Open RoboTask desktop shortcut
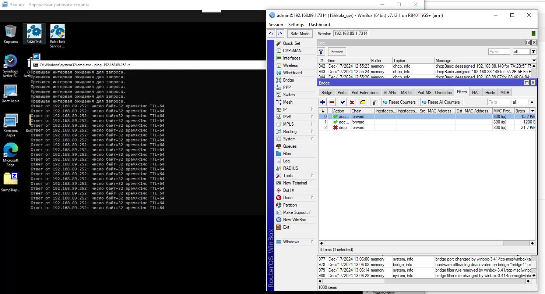545x294 pixels. pos(34,34)
